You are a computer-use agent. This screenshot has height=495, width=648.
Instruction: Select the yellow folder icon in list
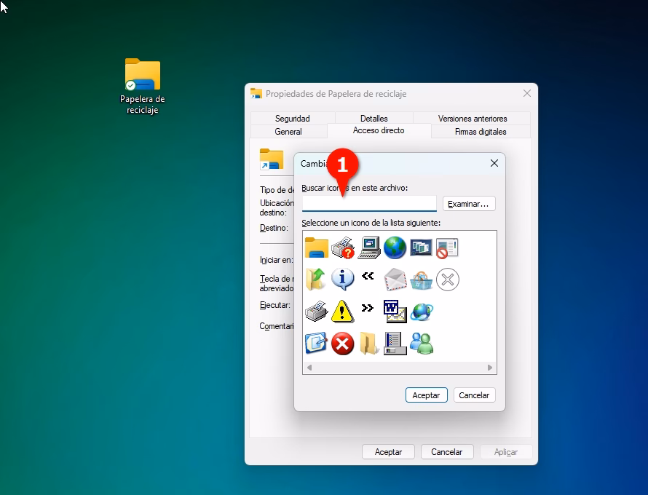point(316,248)
